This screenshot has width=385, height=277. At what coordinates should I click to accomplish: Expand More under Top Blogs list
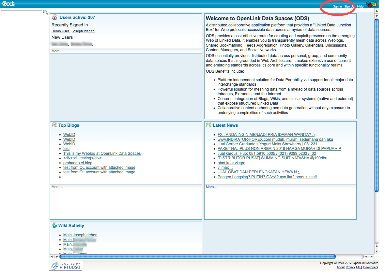coord(57,187)
